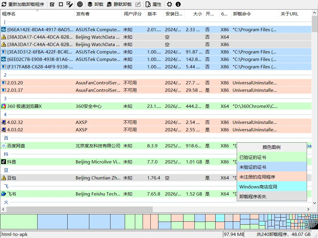Click the 已验证的证书 green legend swatch
318x238 pixels.
[x=272, y=157]
